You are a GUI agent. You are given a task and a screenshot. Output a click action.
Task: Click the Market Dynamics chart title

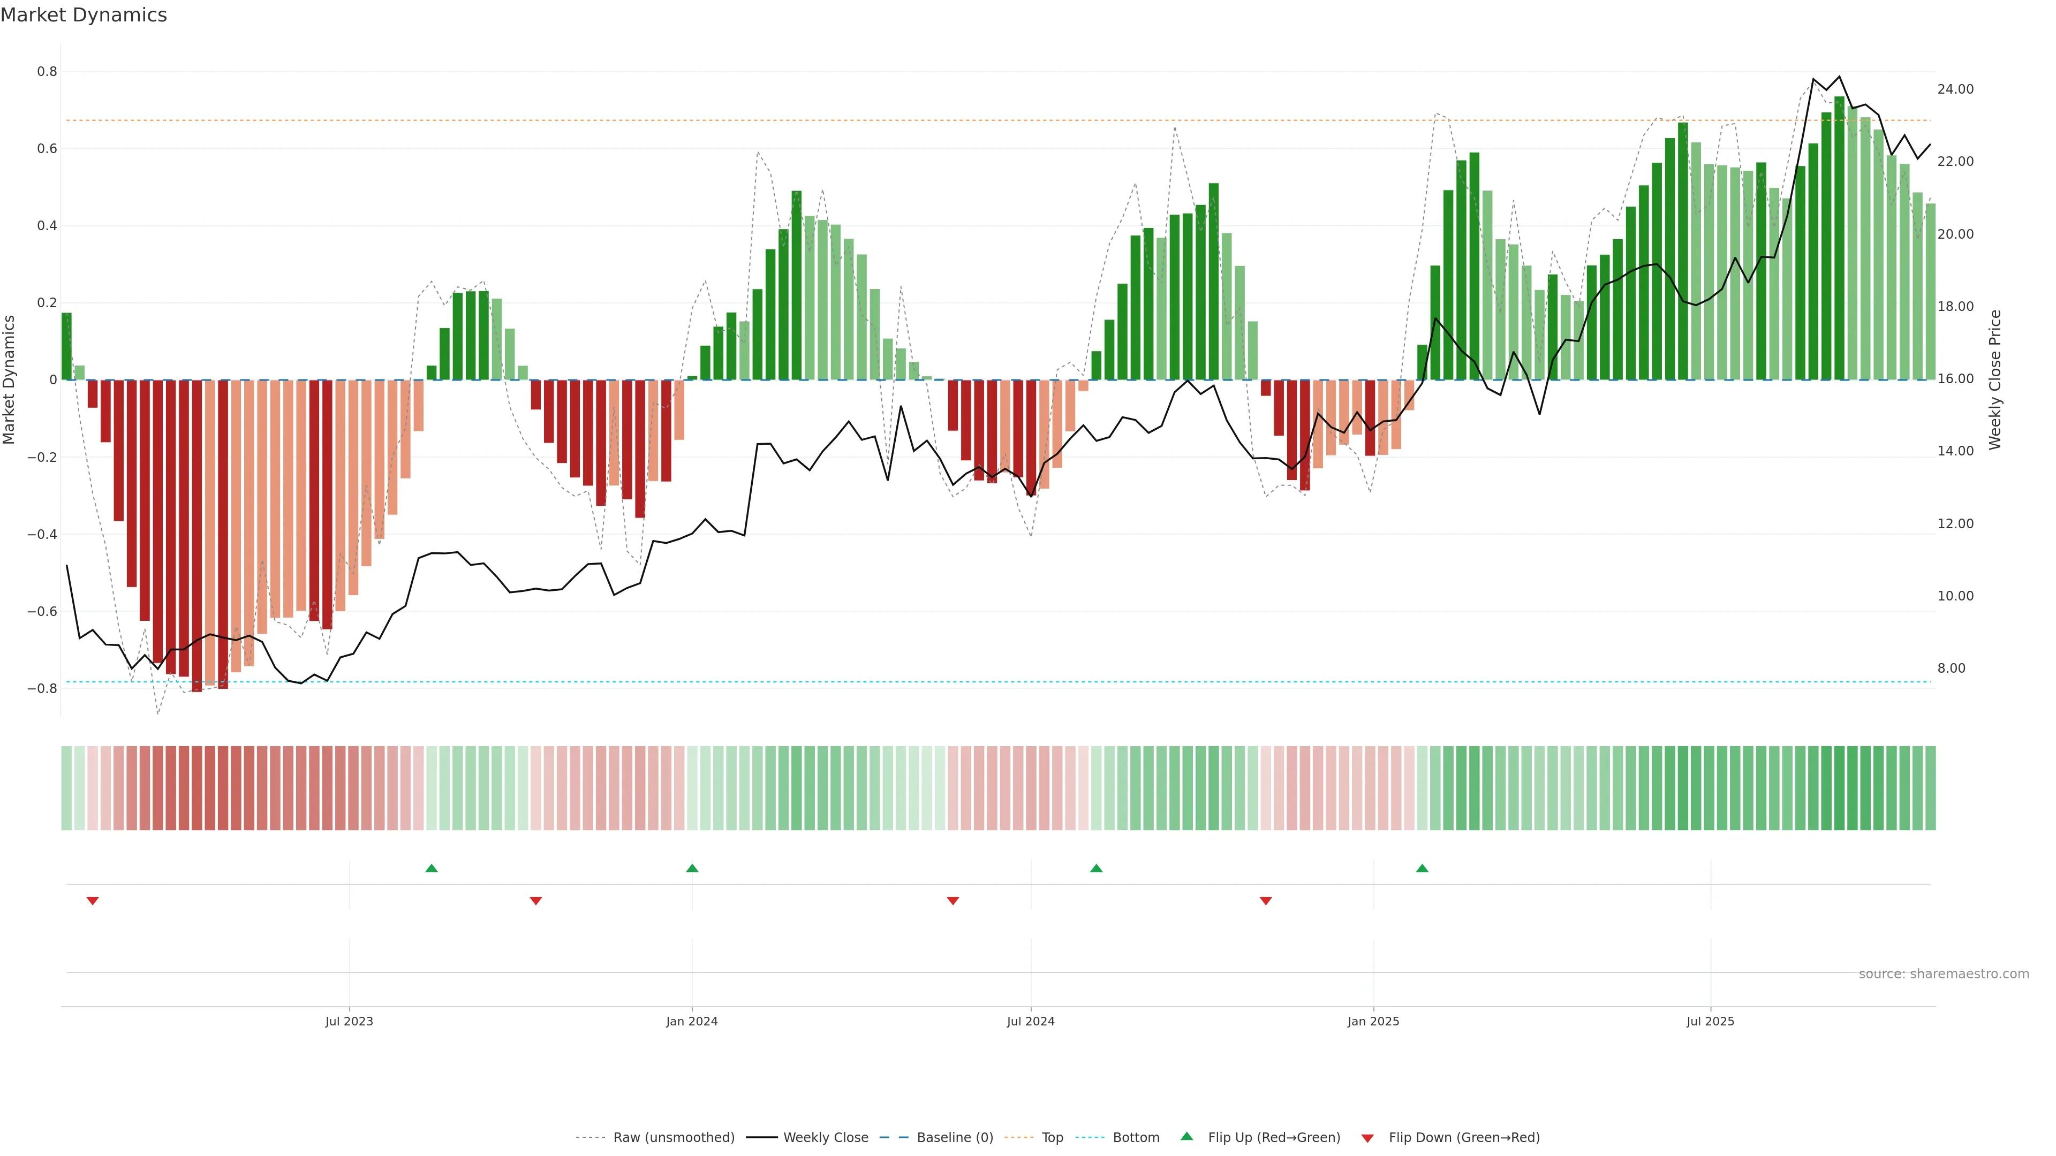pyautogui.click(x=84, y=15)
